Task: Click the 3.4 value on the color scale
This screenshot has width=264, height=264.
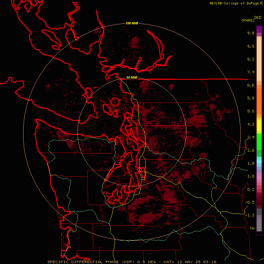Action: 251,137
